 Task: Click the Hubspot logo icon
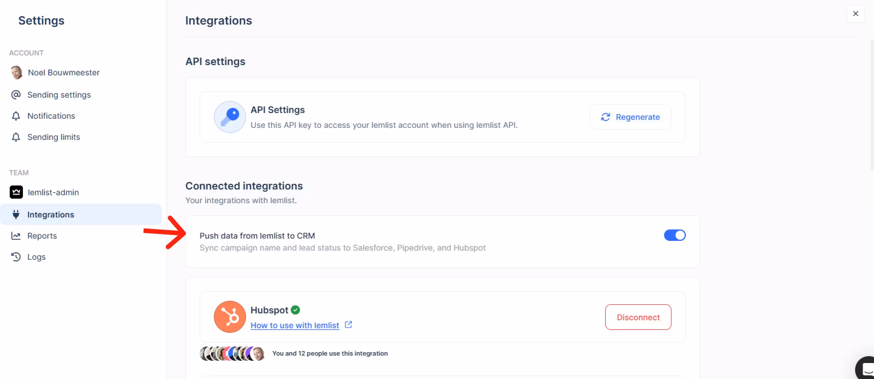coord(230,317)
